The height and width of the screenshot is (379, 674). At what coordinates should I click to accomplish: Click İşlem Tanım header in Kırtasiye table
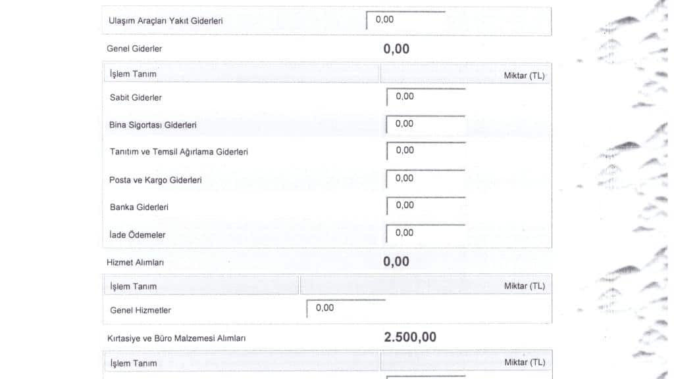click(133, 363)
